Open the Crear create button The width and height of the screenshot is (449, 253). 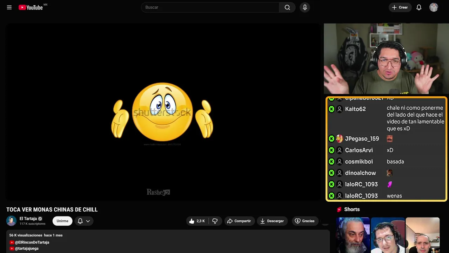(400, 7)
